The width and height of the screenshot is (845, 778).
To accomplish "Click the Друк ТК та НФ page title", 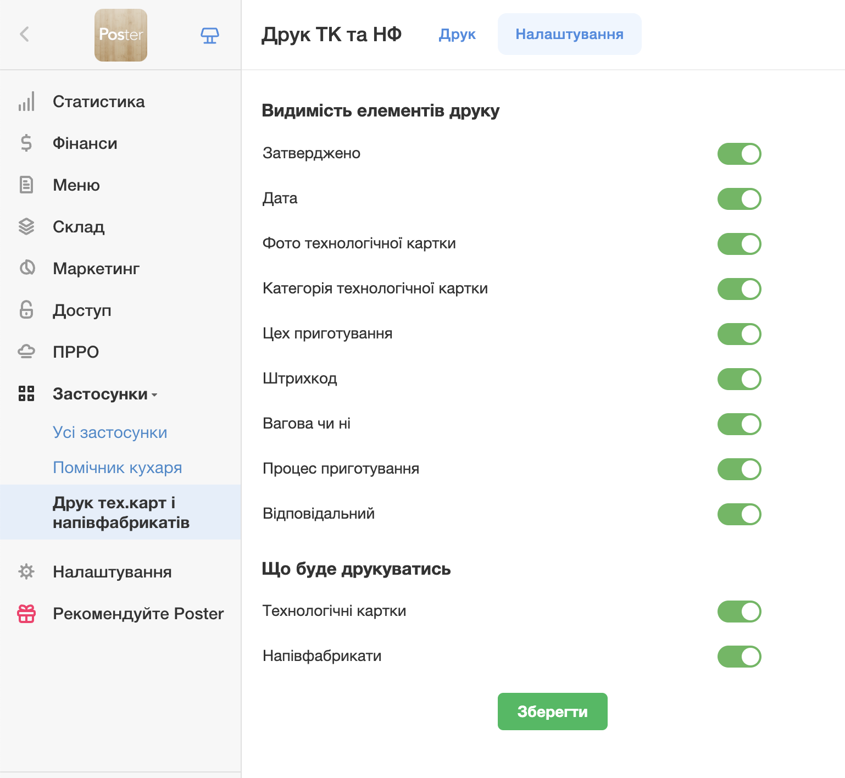I will [331, 35].
